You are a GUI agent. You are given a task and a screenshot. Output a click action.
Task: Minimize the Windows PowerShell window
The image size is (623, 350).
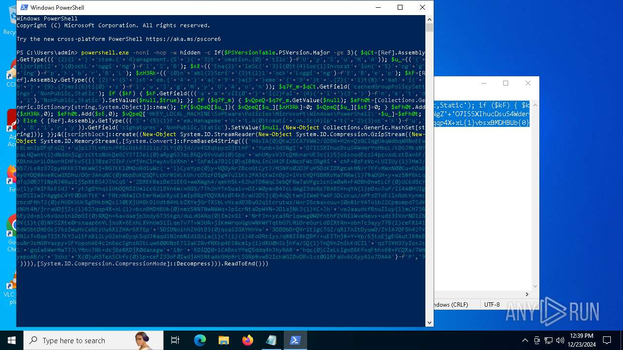click(x=378, y=7)
